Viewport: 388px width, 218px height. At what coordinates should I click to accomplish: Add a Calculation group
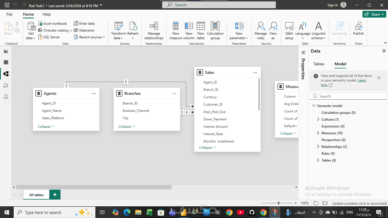[215, 31]
